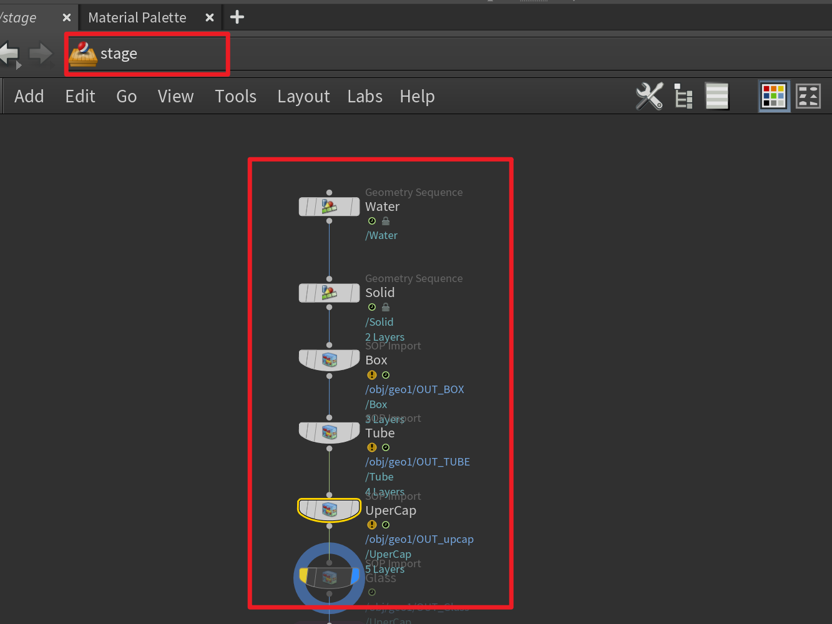Go forward in network history
This screenshot has width=832, height=624.
(x=41, y=54)
